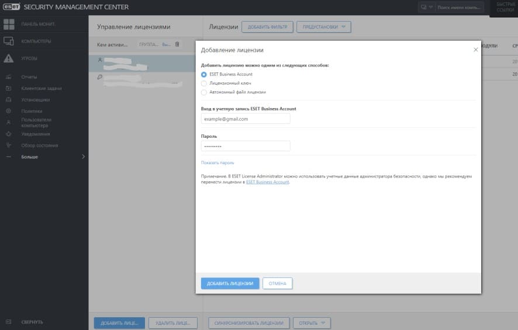The width and height of the screenshot is (518, 330).
Task: Click the Client tasks icon in sidebar
Action: (x=9, y=88)
